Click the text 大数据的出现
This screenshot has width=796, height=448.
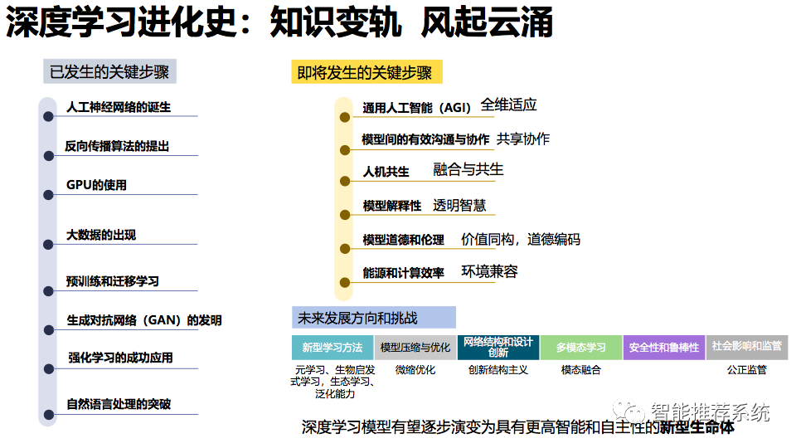[101, 235]
